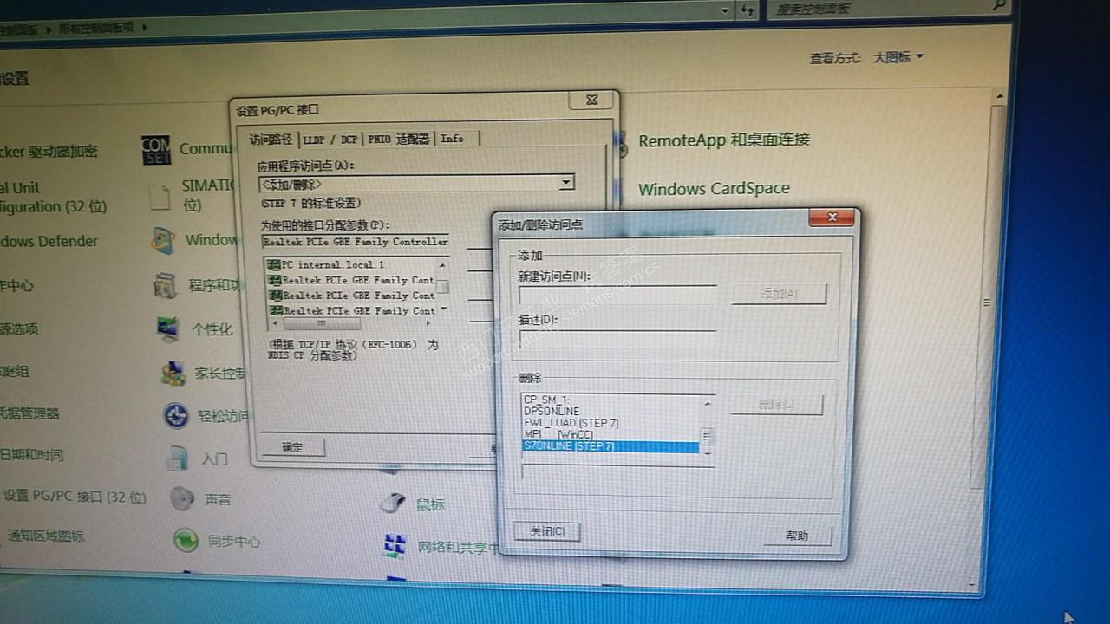Open 家庭组 homegroup item

[x=15, y=371]
